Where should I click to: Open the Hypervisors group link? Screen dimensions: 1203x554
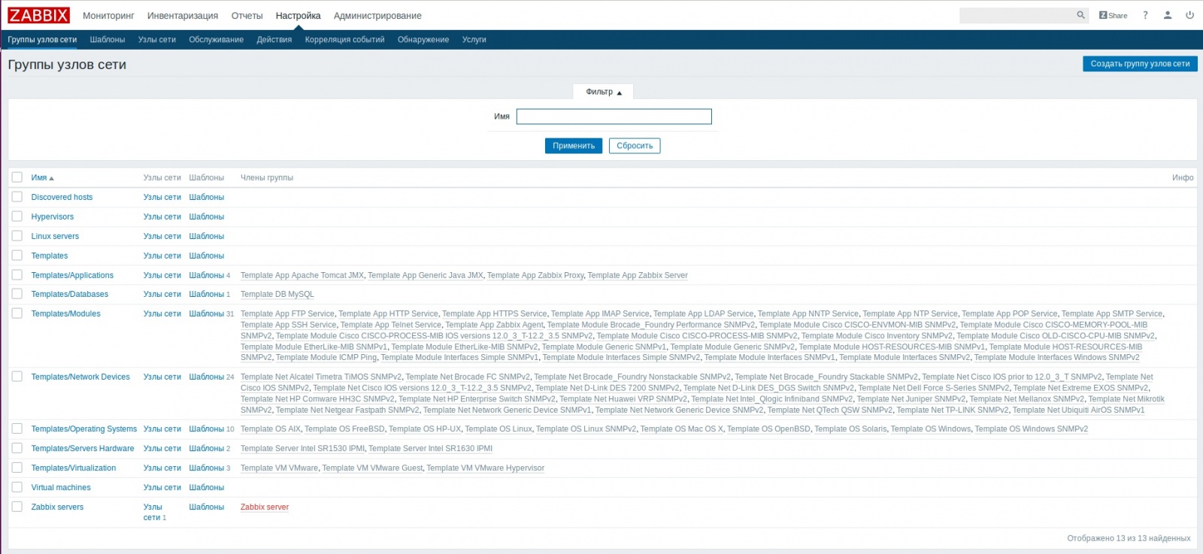[x=53, y=216]
